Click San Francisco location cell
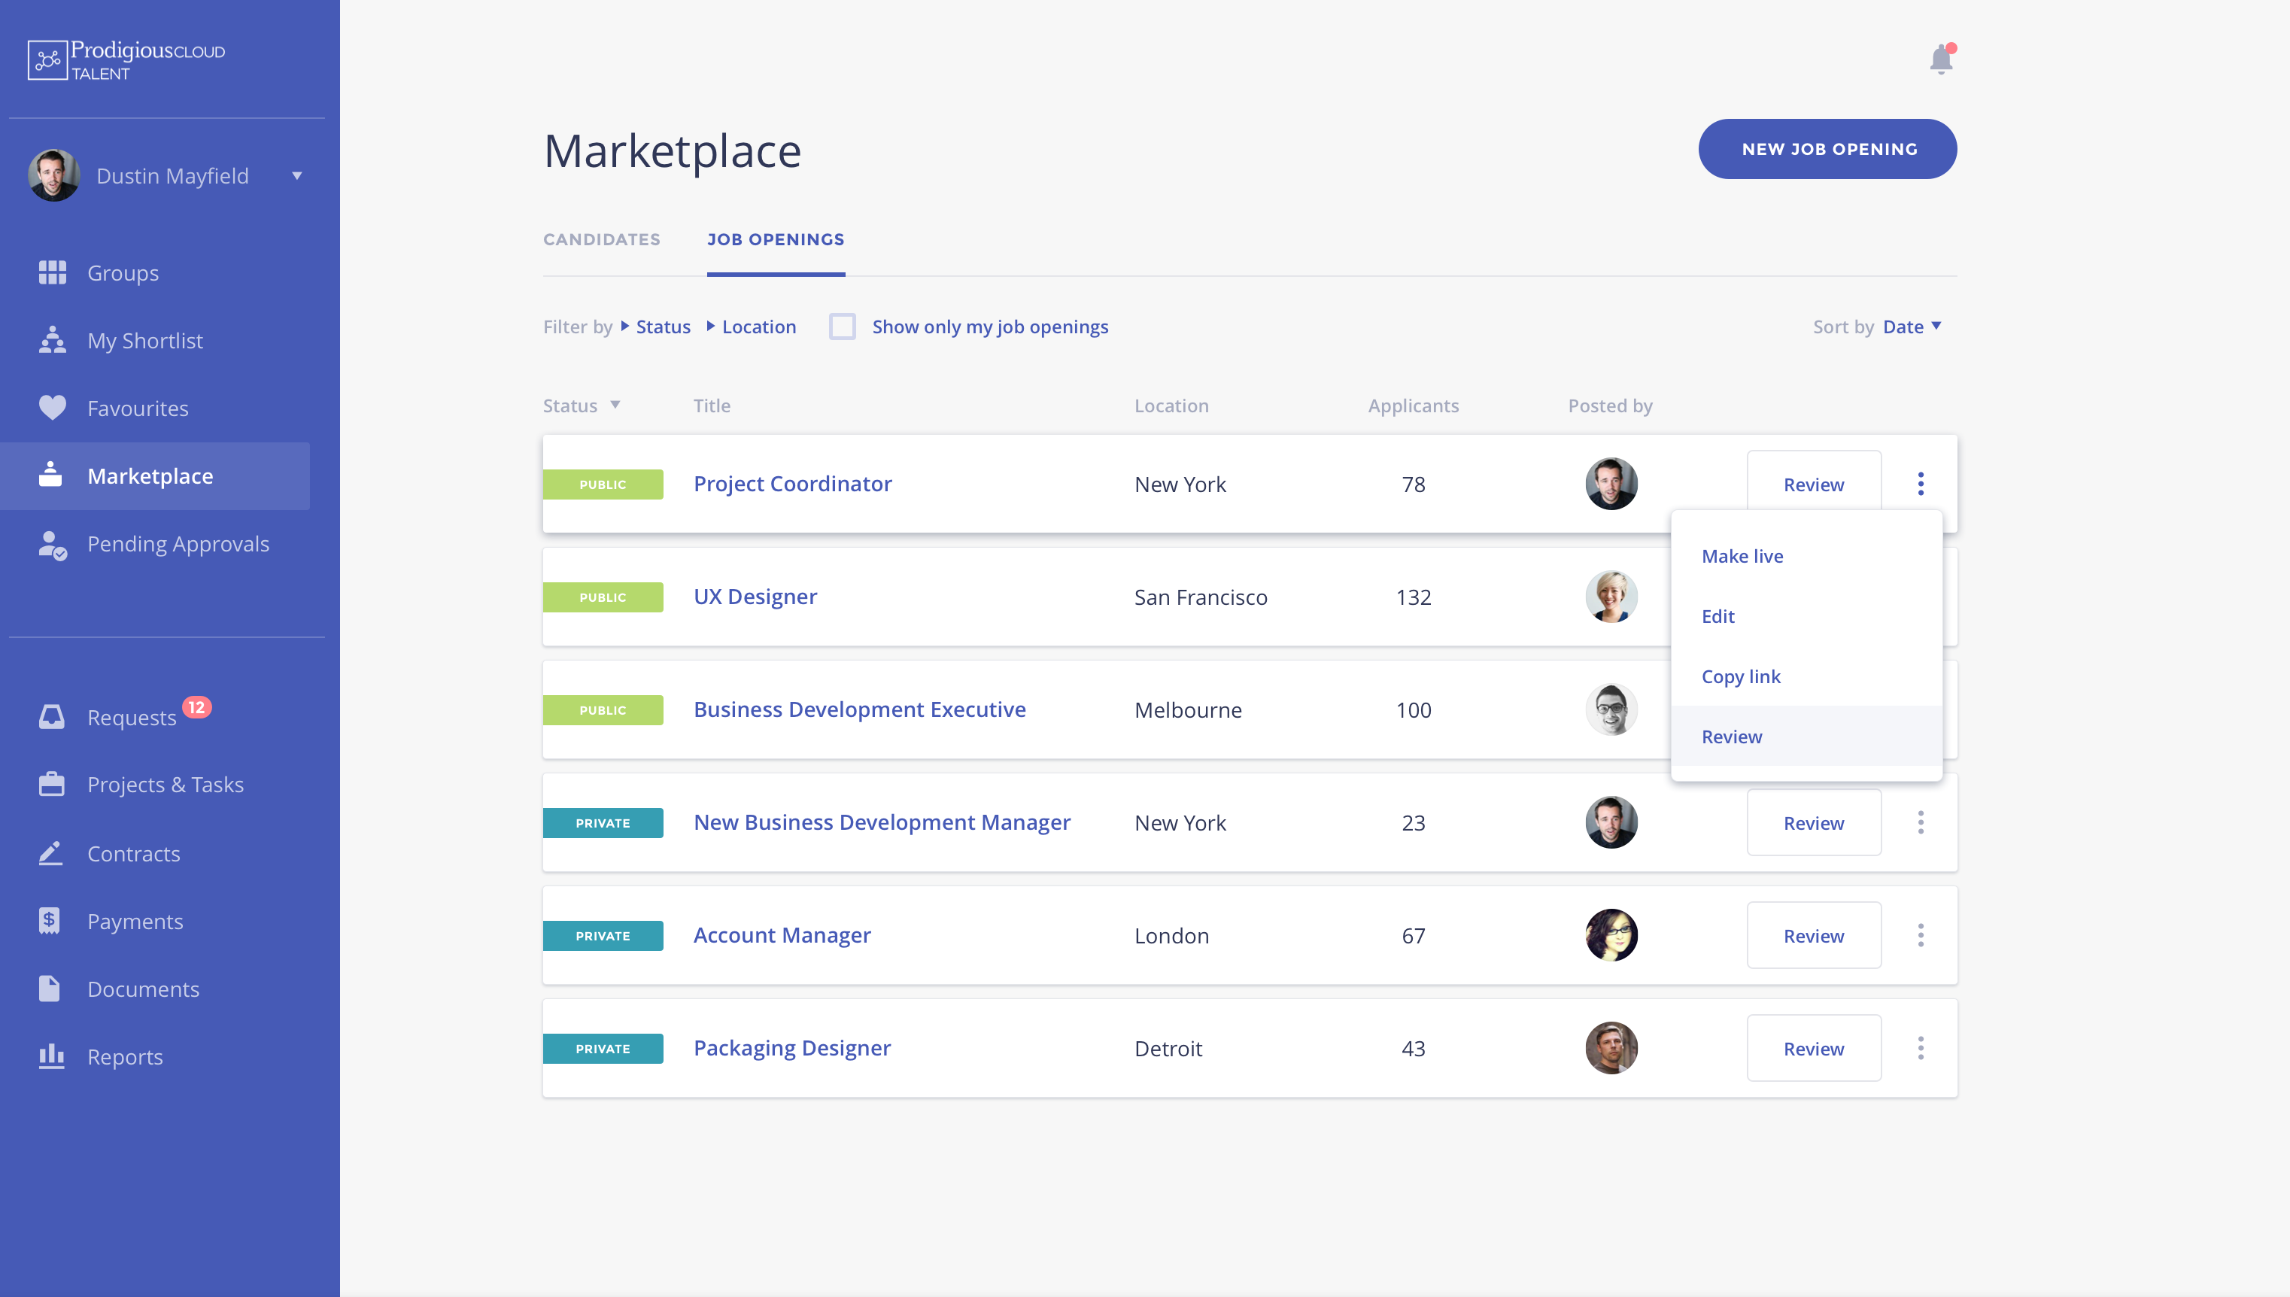The height and width of the screenshot is (1297, 2290). tap(1201, 597)
